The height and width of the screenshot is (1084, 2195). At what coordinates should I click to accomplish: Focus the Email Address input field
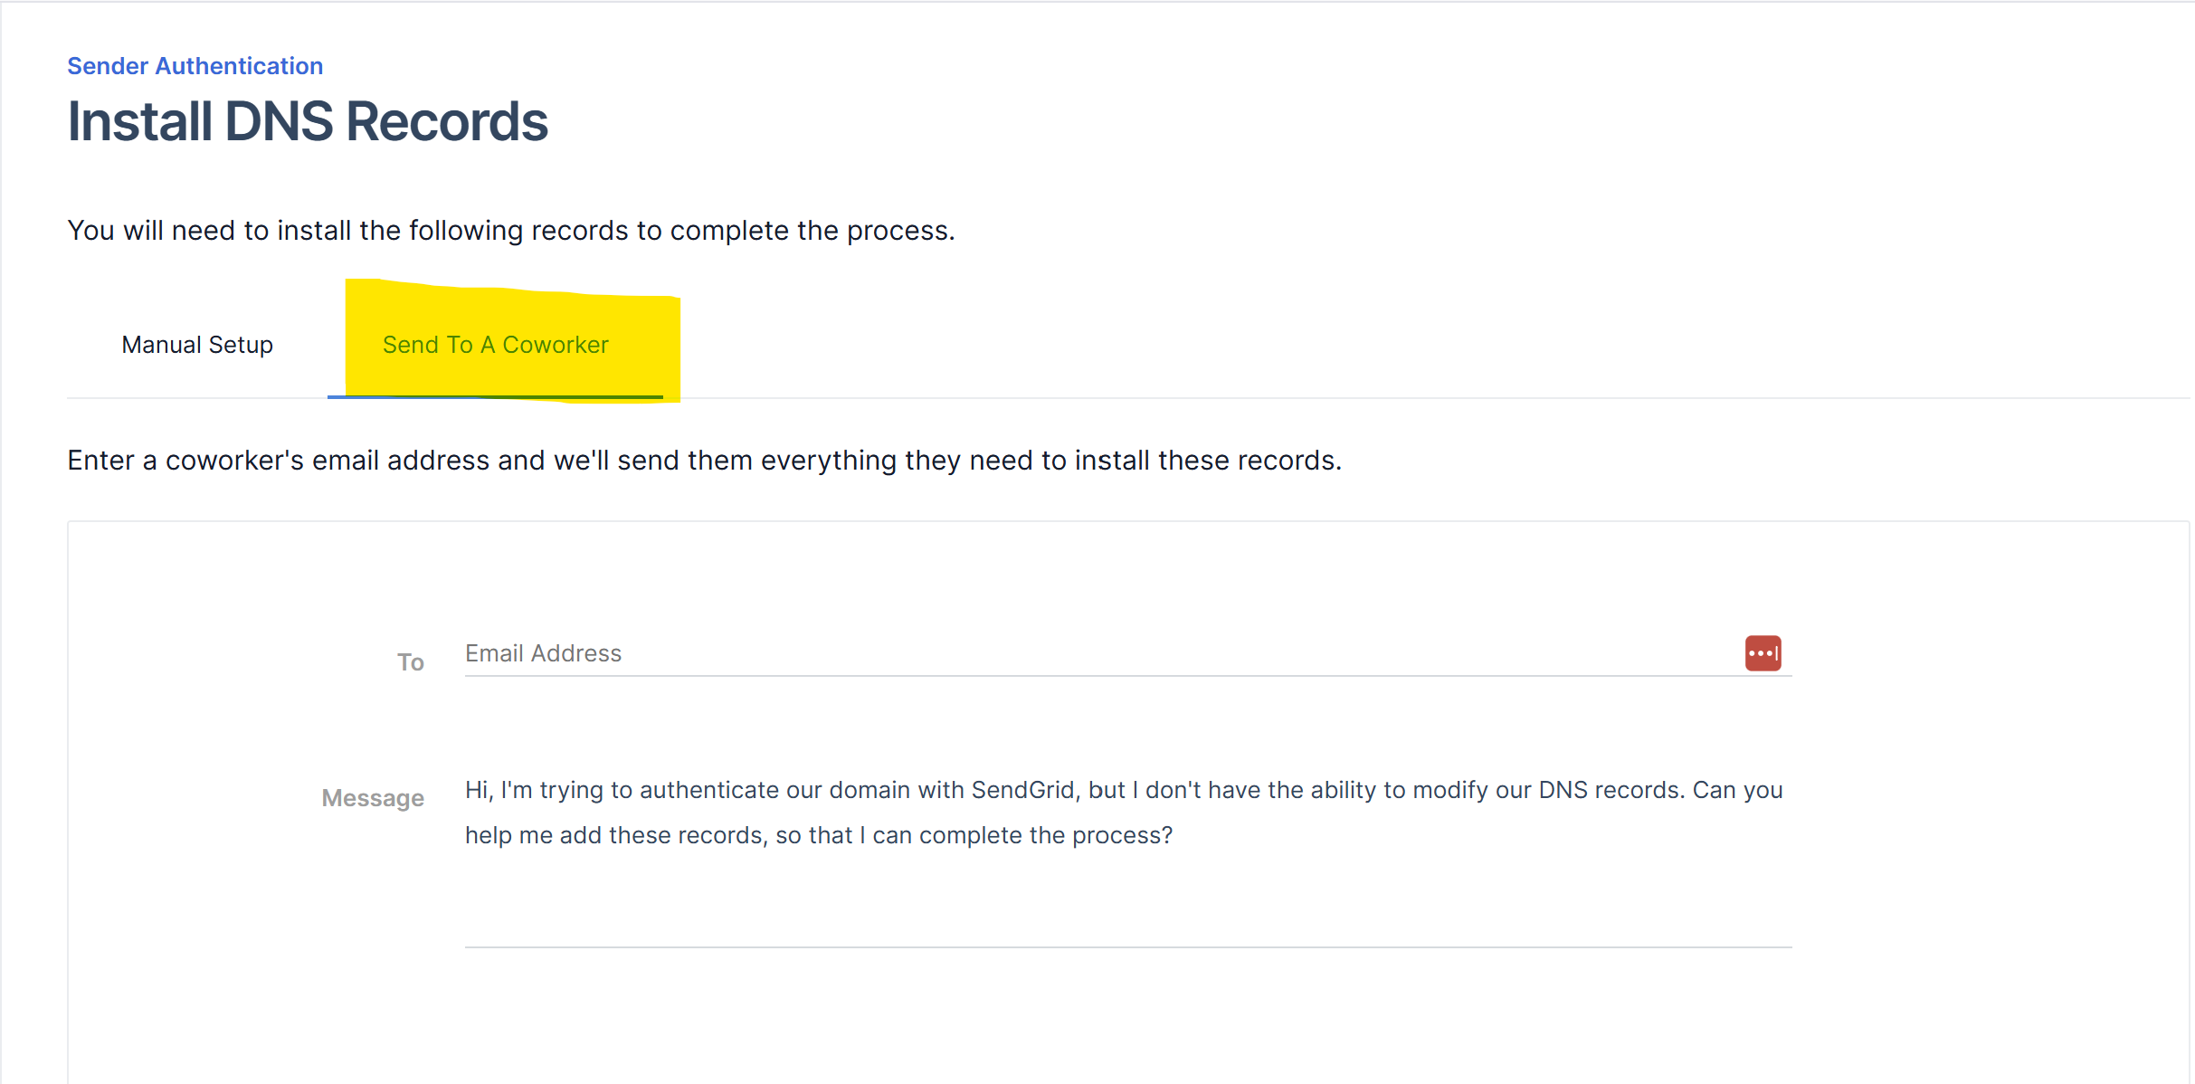(x=1086, y=653)
